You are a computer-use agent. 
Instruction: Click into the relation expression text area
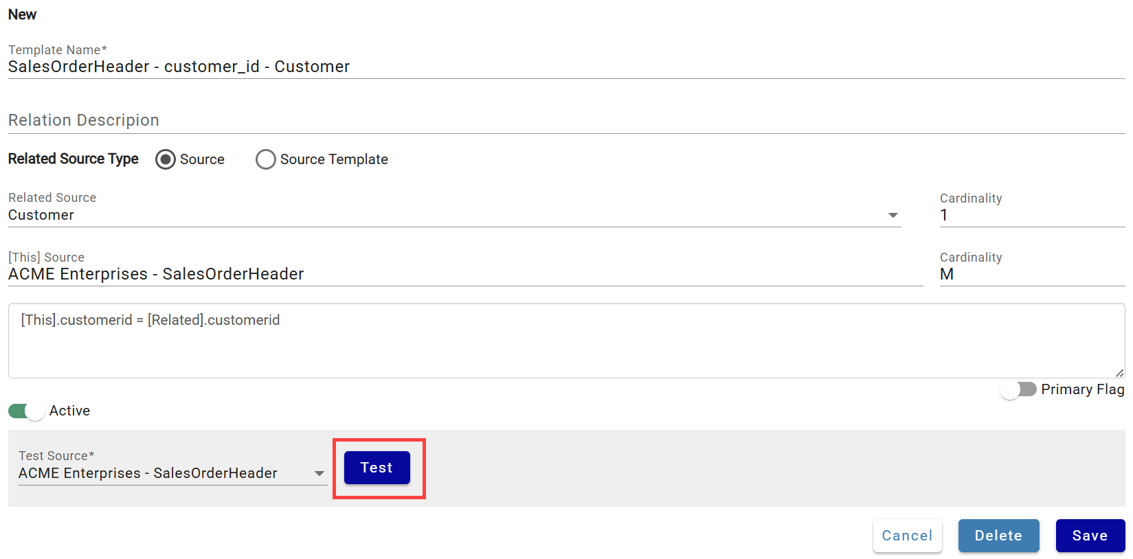tap(567, 341)
